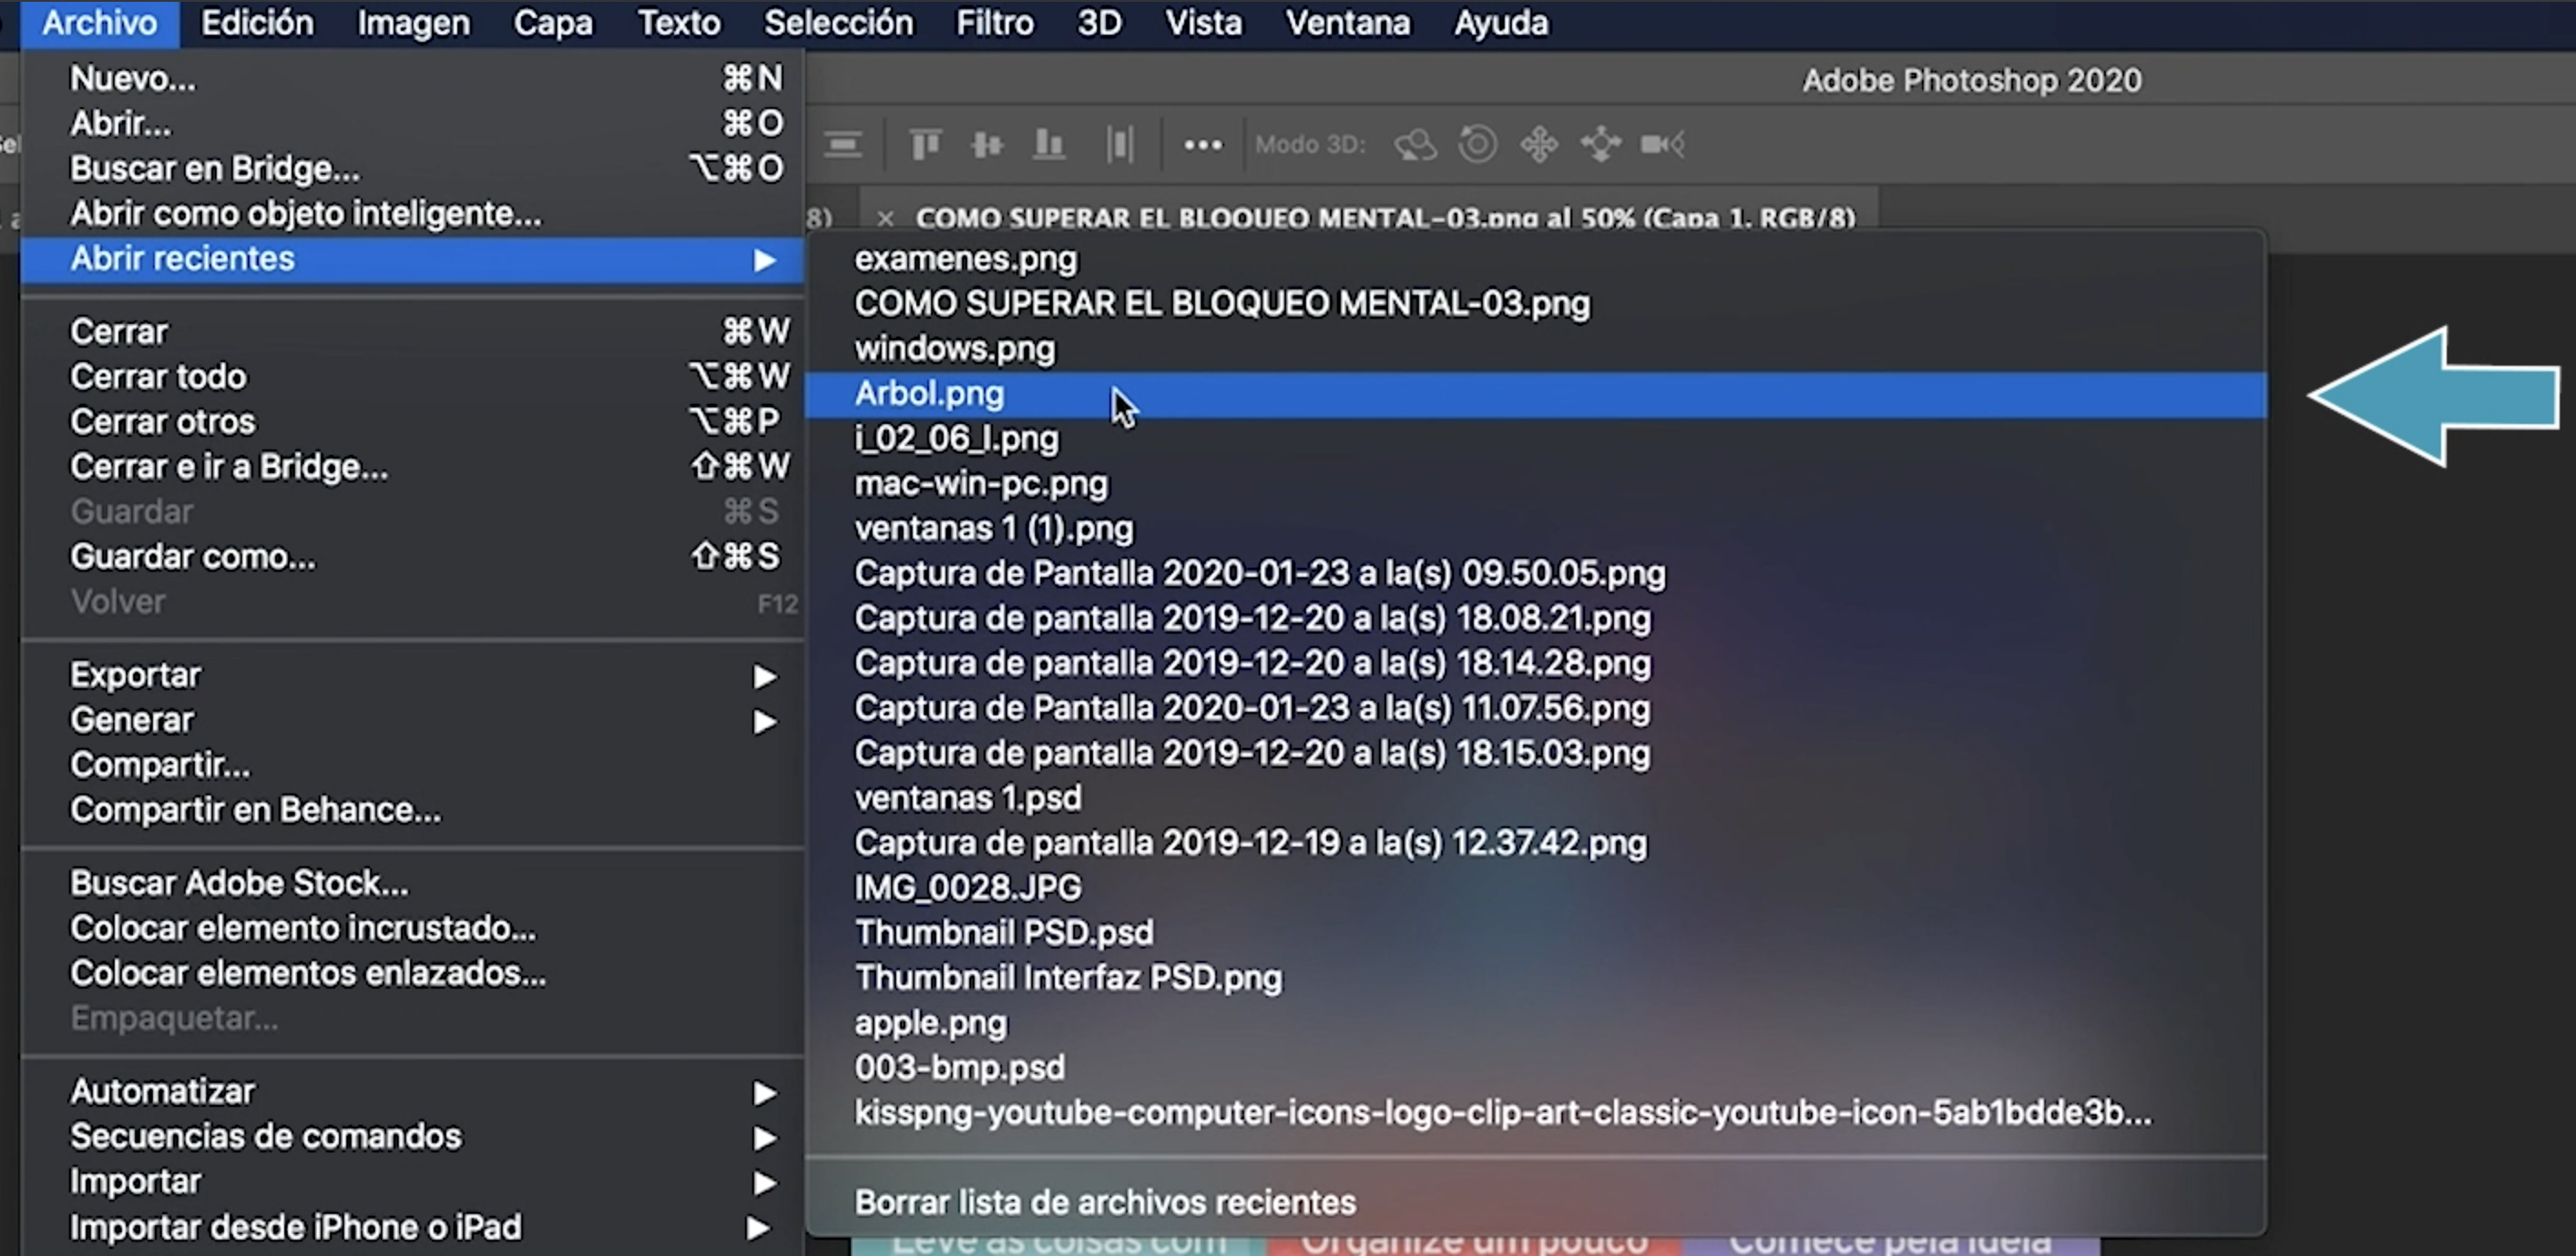Expand Importar desde iPhone o iPad

click(x=412, y=1227)
